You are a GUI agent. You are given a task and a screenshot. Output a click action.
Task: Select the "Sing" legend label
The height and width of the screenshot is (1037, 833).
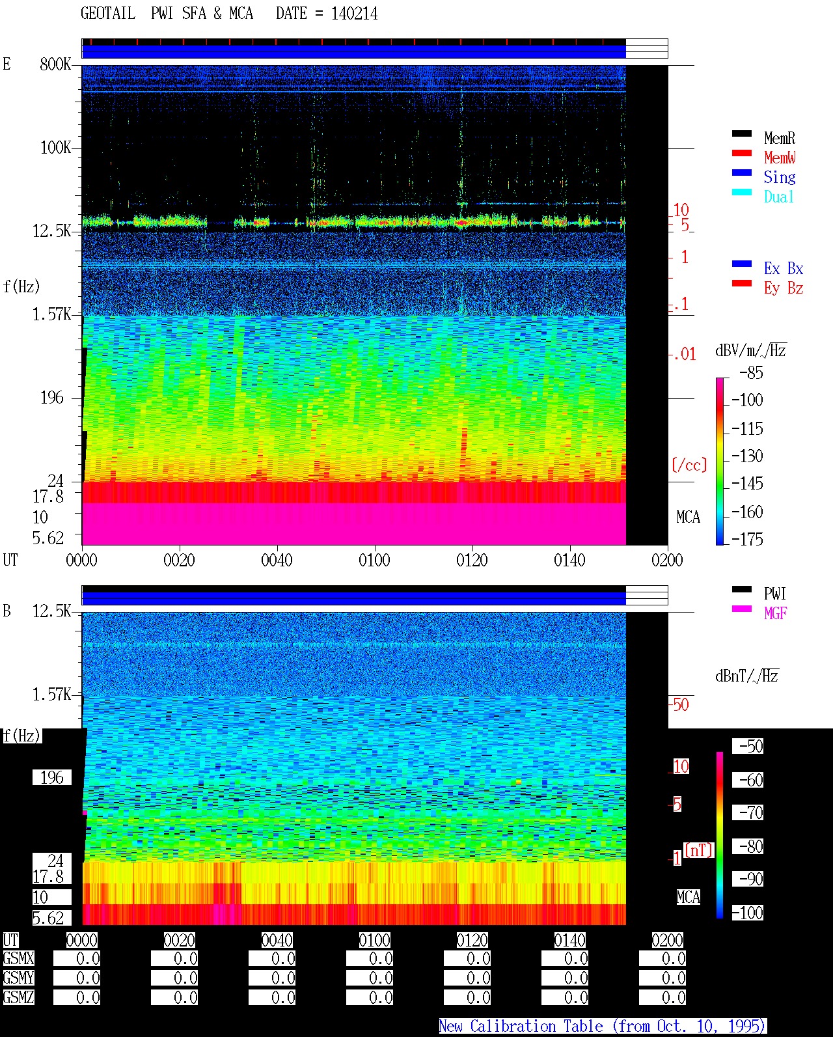(780, 177)
